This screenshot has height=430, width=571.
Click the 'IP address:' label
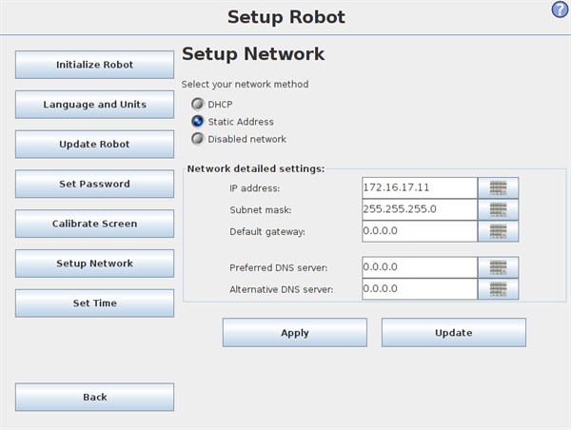click(254, 188)
